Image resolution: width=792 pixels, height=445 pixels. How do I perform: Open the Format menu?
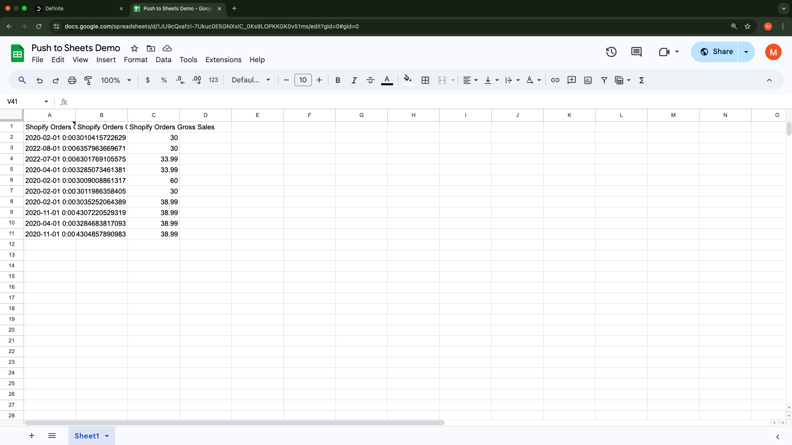coord(136,60)
